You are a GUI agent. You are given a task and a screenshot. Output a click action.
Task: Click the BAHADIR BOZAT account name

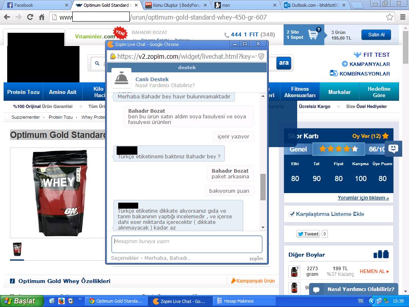pyautogui.click(x=149, y=32)
